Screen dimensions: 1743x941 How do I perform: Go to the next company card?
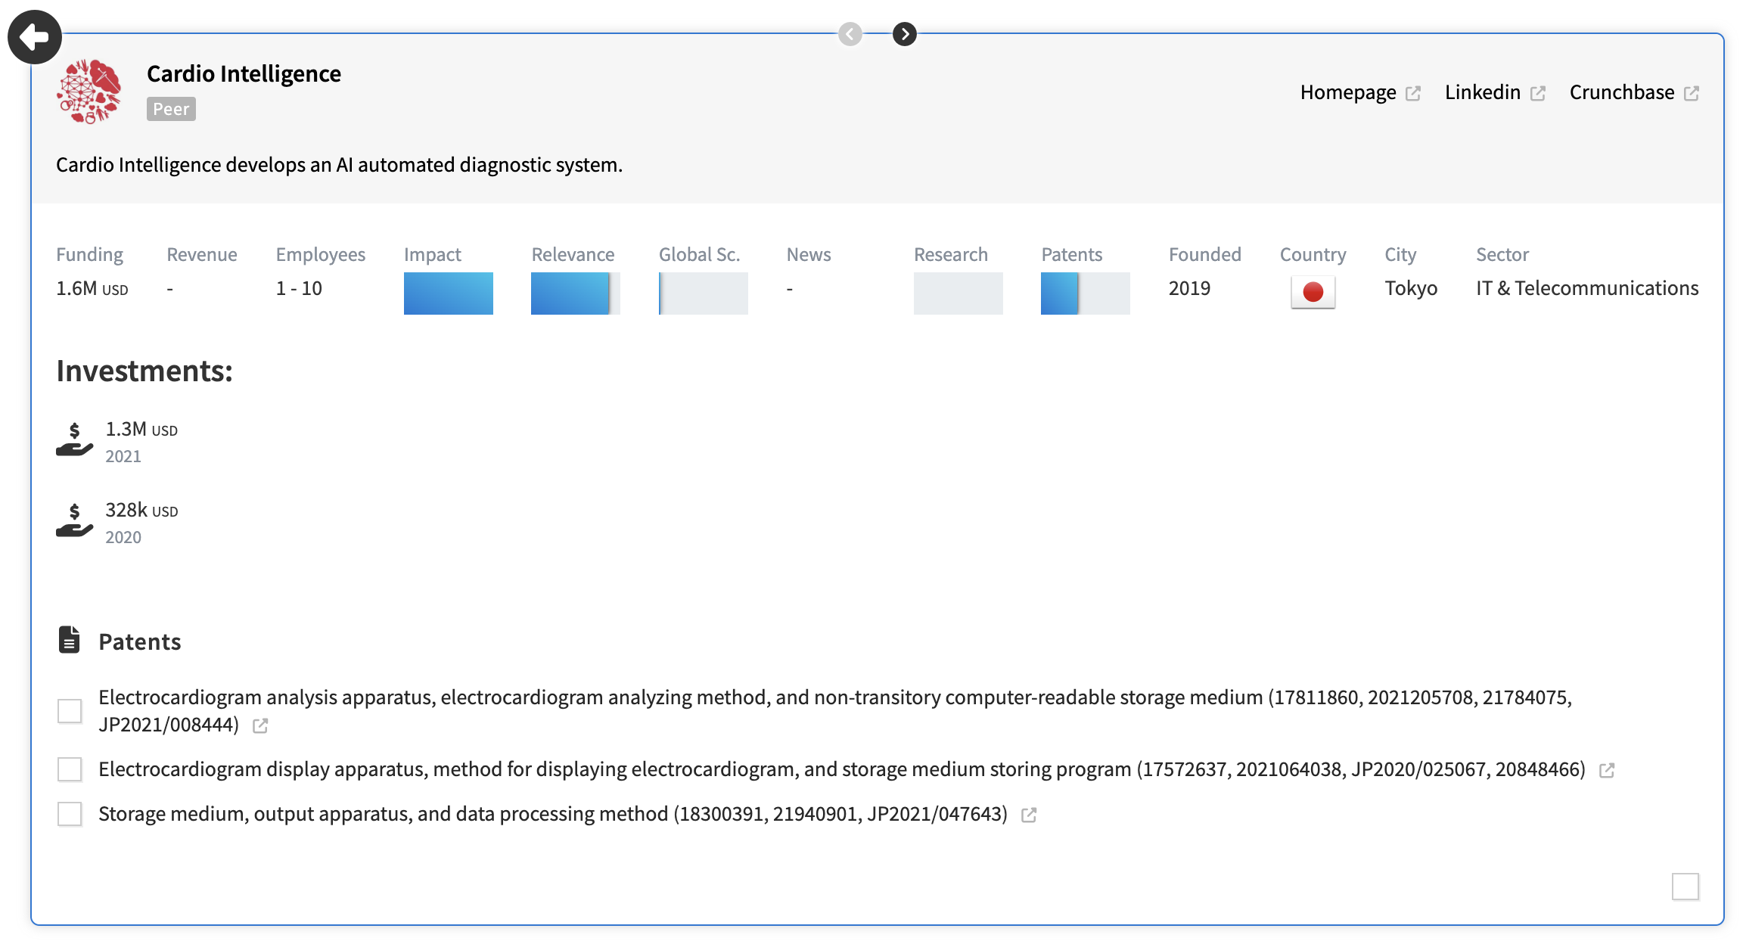905,34
